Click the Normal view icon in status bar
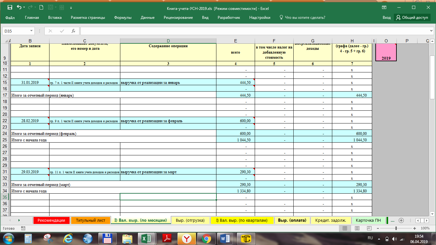The height and width of the screenshot is (245, 436). pyautogui.click(x=345, y=228)
